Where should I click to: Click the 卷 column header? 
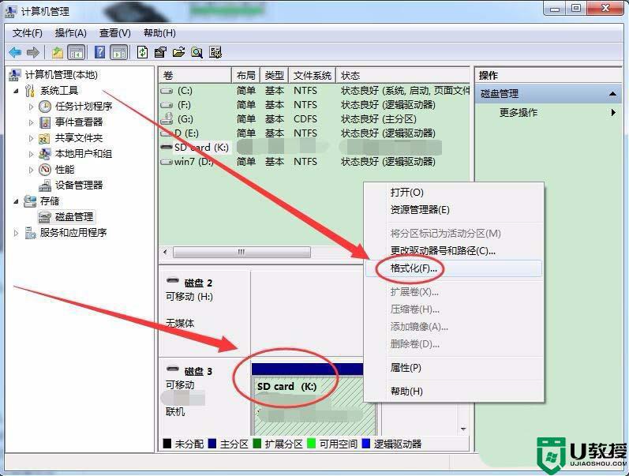195,76
